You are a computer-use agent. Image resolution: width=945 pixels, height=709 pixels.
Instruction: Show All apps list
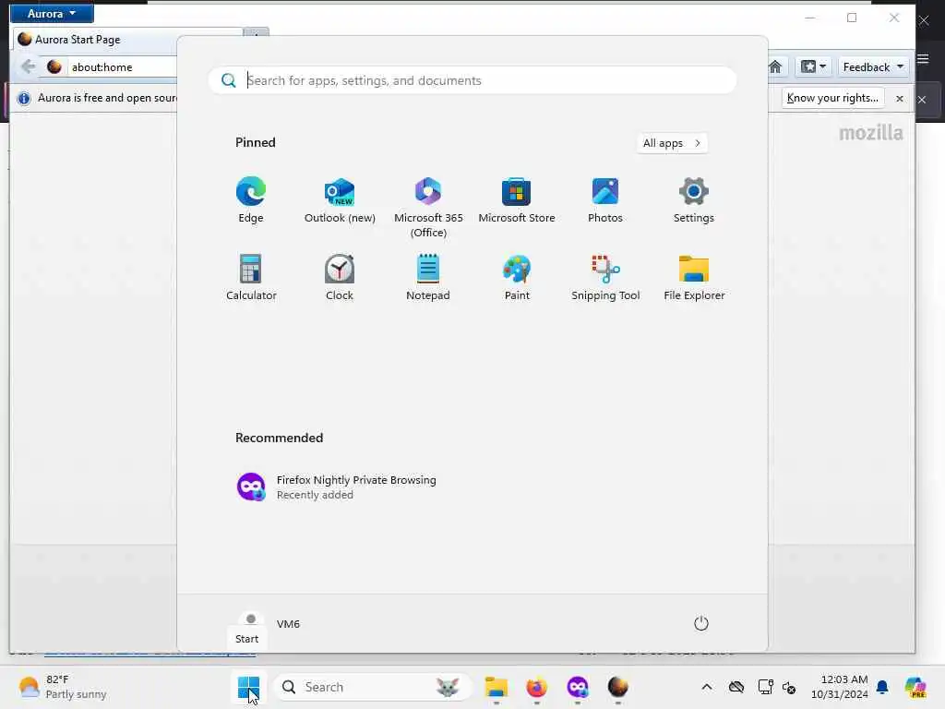pyautogui.click(x=672, y=143)
